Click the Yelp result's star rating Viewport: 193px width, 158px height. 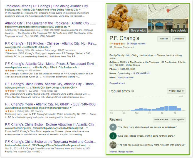(11, 50)
